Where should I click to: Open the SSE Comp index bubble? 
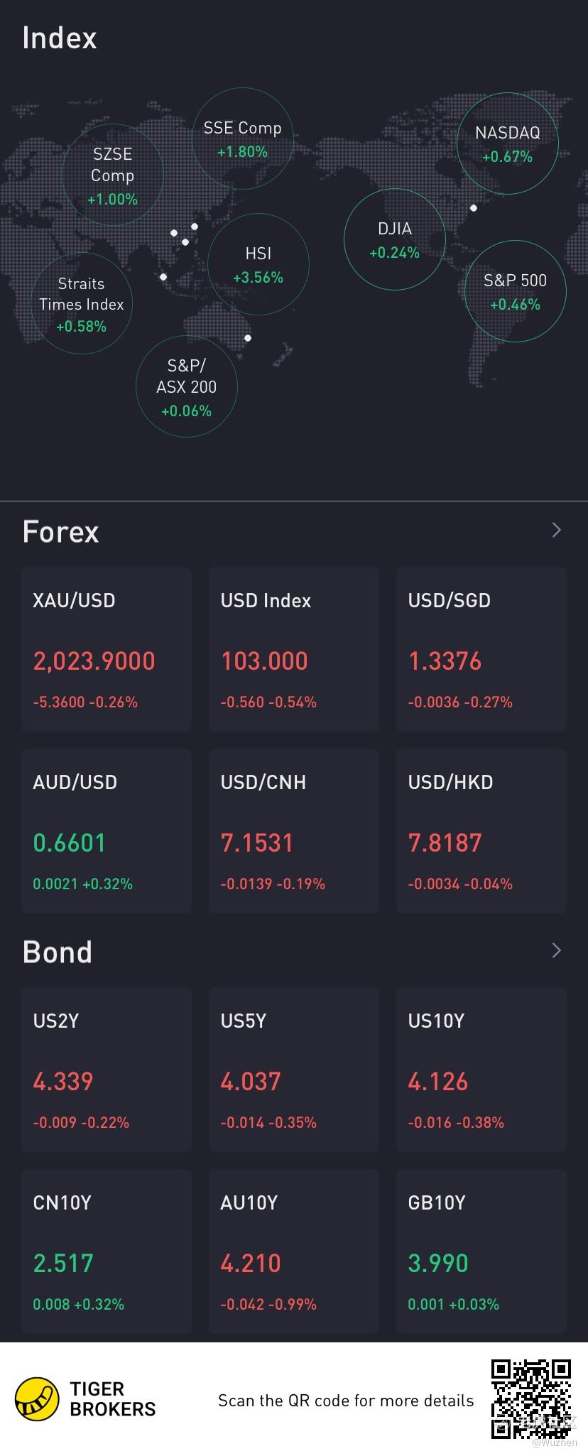click(243, 138)
